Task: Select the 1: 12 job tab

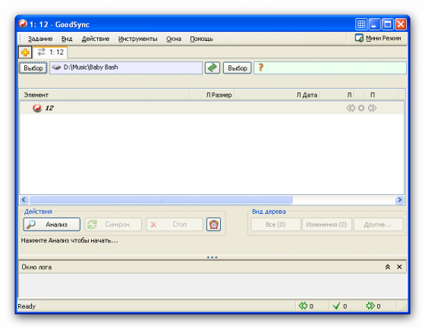Action: tap(50, 52)
